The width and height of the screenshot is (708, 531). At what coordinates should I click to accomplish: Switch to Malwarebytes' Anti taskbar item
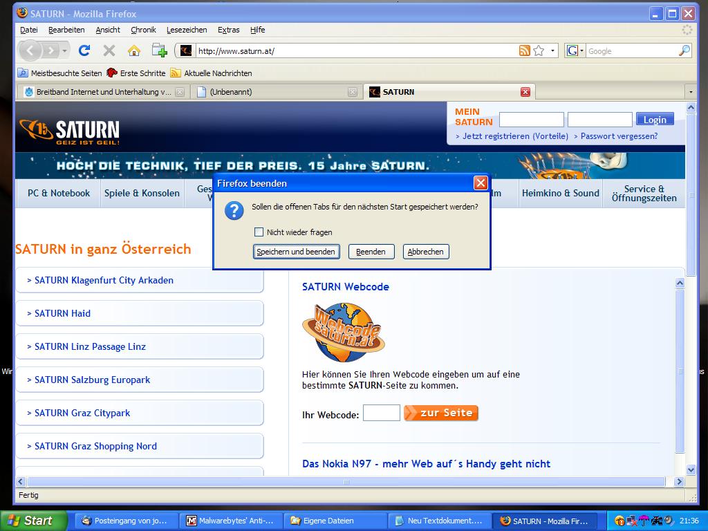tap(231, 521)
